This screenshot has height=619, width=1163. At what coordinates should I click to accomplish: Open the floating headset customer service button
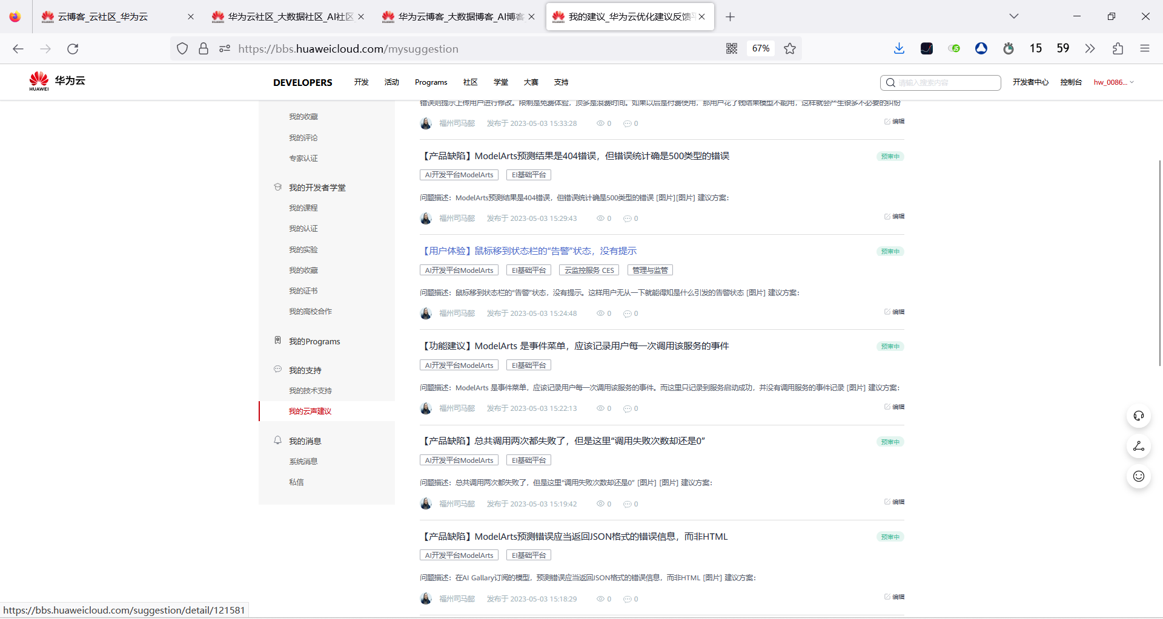1139,416
